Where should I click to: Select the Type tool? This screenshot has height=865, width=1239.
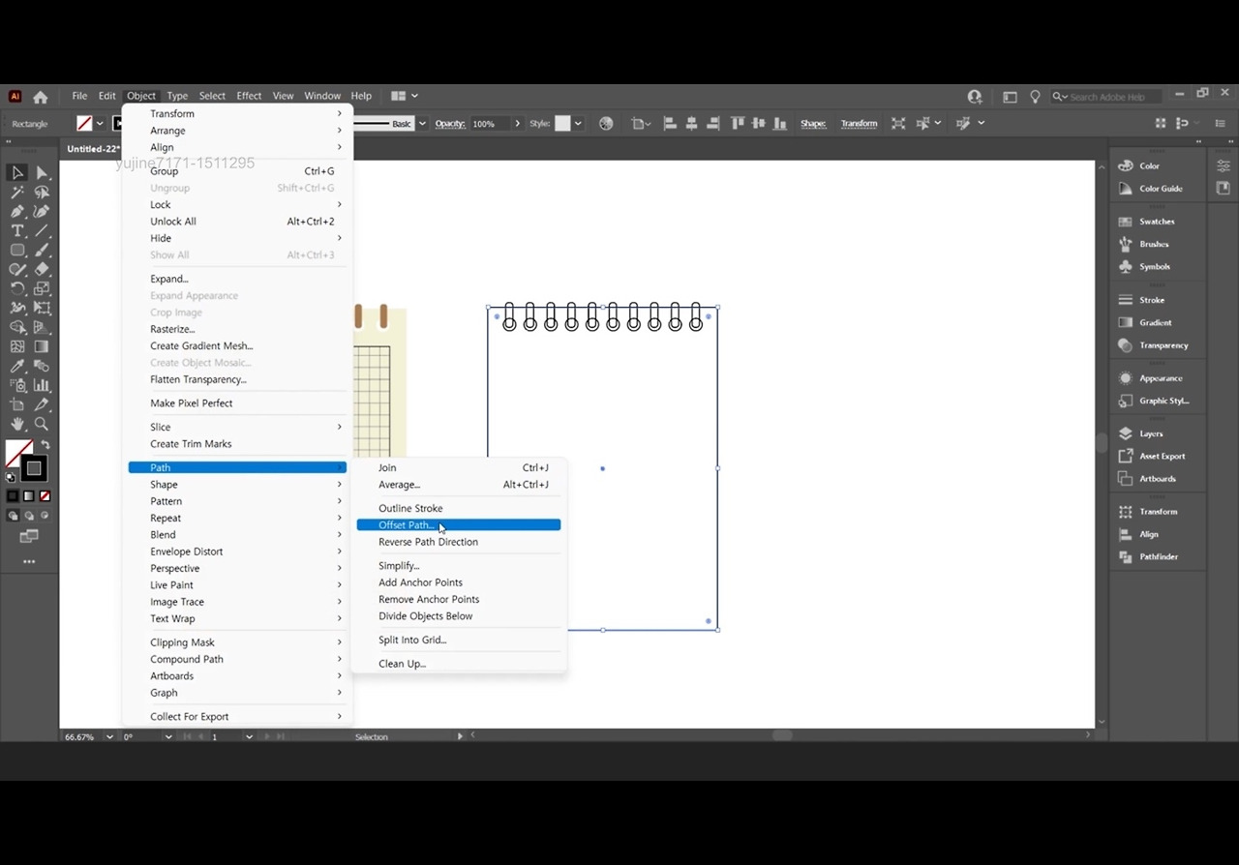click(17, 230)
